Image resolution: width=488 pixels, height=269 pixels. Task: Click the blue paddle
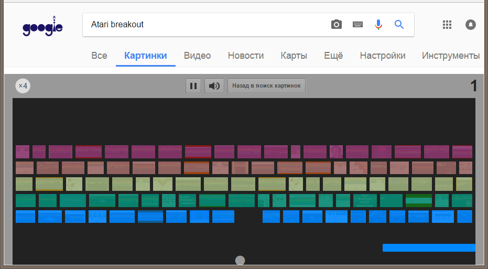tap(429, 248)
